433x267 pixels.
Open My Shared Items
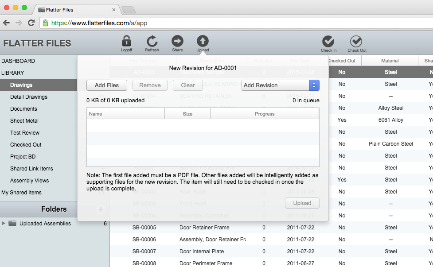[x=22, y=193]
